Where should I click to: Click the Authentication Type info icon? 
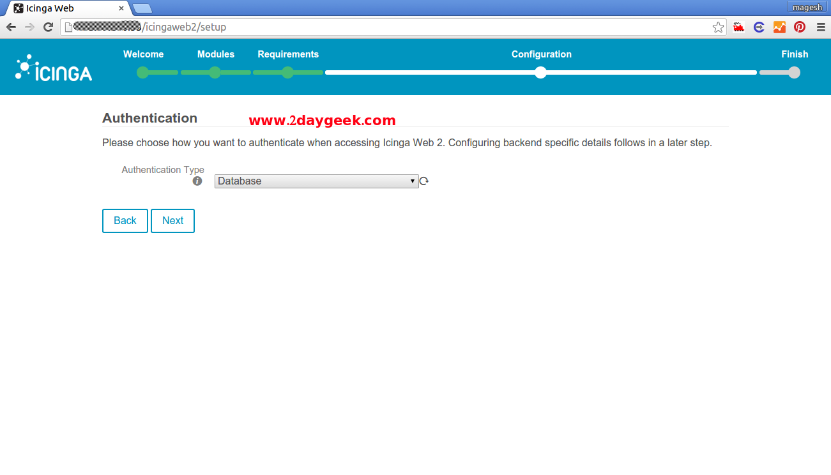[x=197, y=181]
